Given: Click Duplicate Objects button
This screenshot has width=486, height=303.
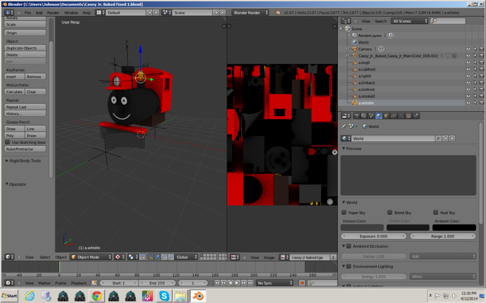Looking at the screenshot, I should (x=25, y=48).
